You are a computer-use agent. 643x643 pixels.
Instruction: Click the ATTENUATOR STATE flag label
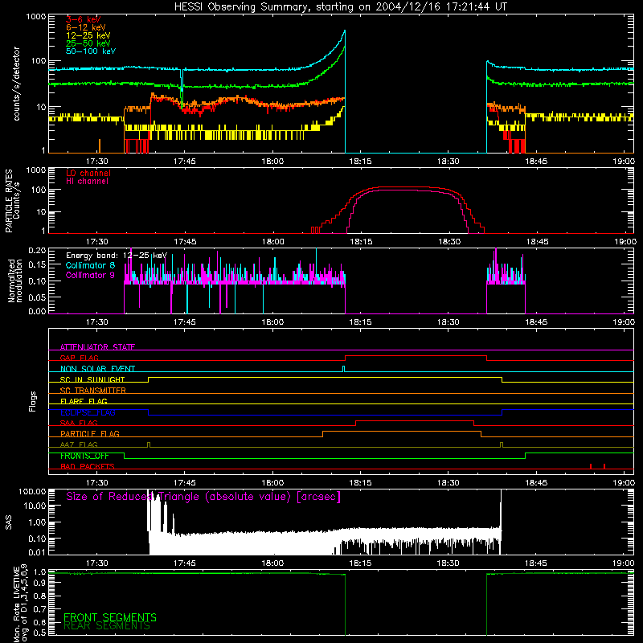click(x=97, y=347)
